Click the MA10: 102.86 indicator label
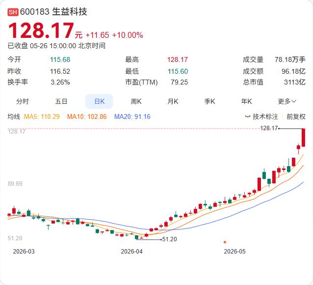The image size is (313, 285). pos(87,116)
